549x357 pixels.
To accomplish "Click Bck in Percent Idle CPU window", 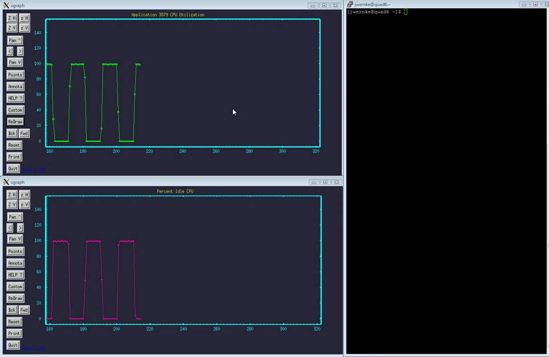I will pos(12,310).
